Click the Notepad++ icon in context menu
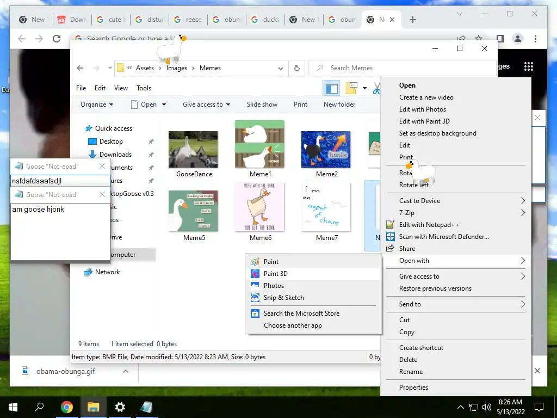The width and height of the screenshot is (557, 418). click(x=391, y=225)
